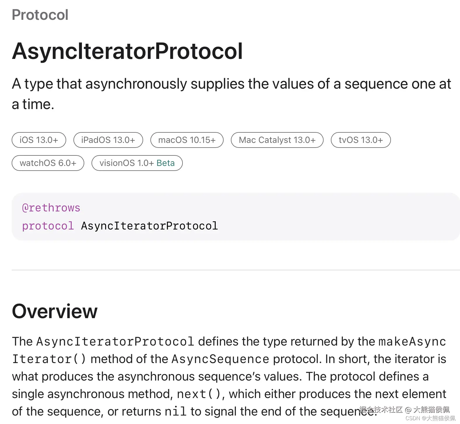Click the @rethrows attribute in declaration
Screen dimensions: 460x424
51,208
